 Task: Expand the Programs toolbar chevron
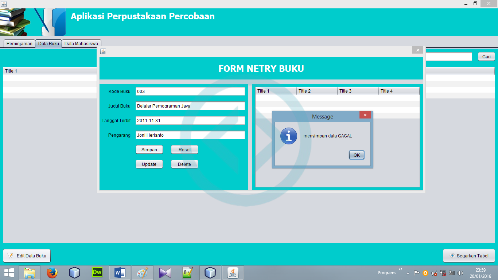(x=401, y=269)
